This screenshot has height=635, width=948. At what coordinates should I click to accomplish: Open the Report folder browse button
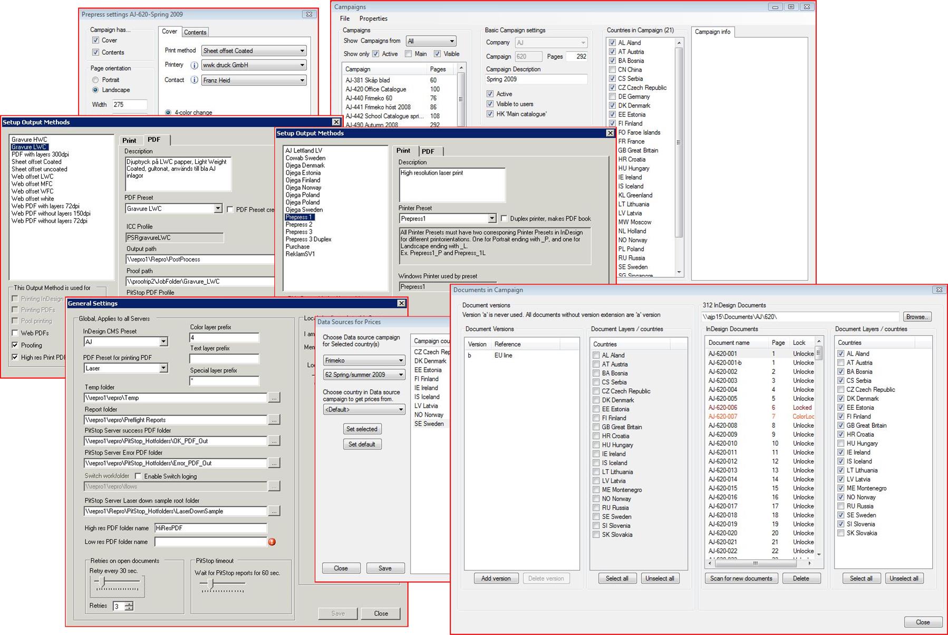(274, 420)
